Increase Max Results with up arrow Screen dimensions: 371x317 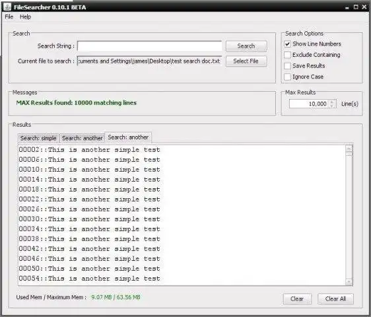(x=332, y=102)
